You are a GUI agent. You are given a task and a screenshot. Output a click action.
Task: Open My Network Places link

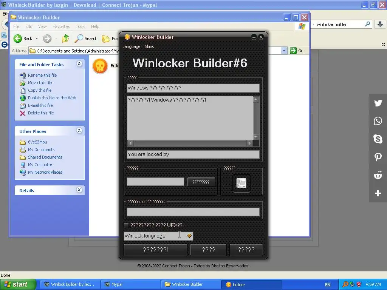click(45, 172)
